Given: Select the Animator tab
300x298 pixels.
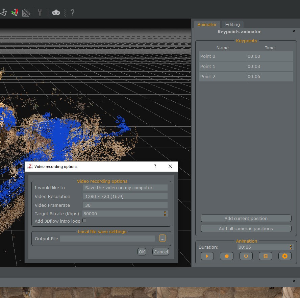Looking at the screenshot, I should pos(207,24).
